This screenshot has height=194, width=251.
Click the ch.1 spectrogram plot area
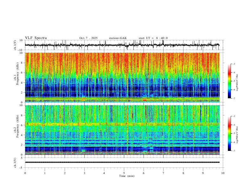[x=122, y=77]
